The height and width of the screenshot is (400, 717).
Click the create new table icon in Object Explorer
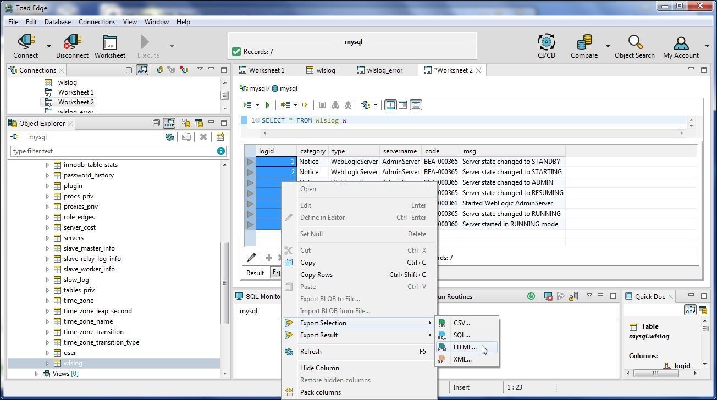220,137
